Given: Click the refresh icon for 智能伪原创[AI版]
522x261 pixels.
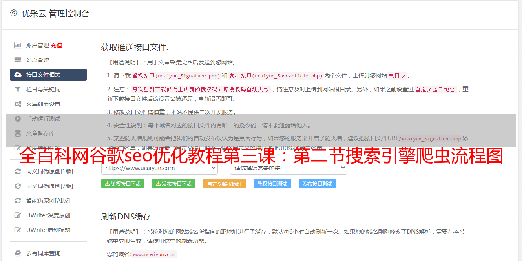Looking at the screenshot, I should coord(18,201).
